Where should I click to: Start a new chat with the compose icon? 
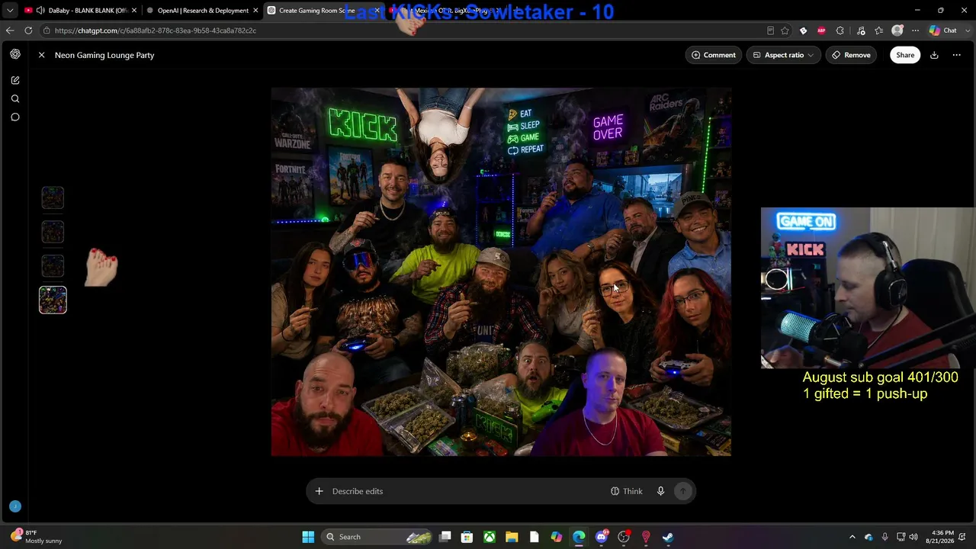click(x=15, y=80)
